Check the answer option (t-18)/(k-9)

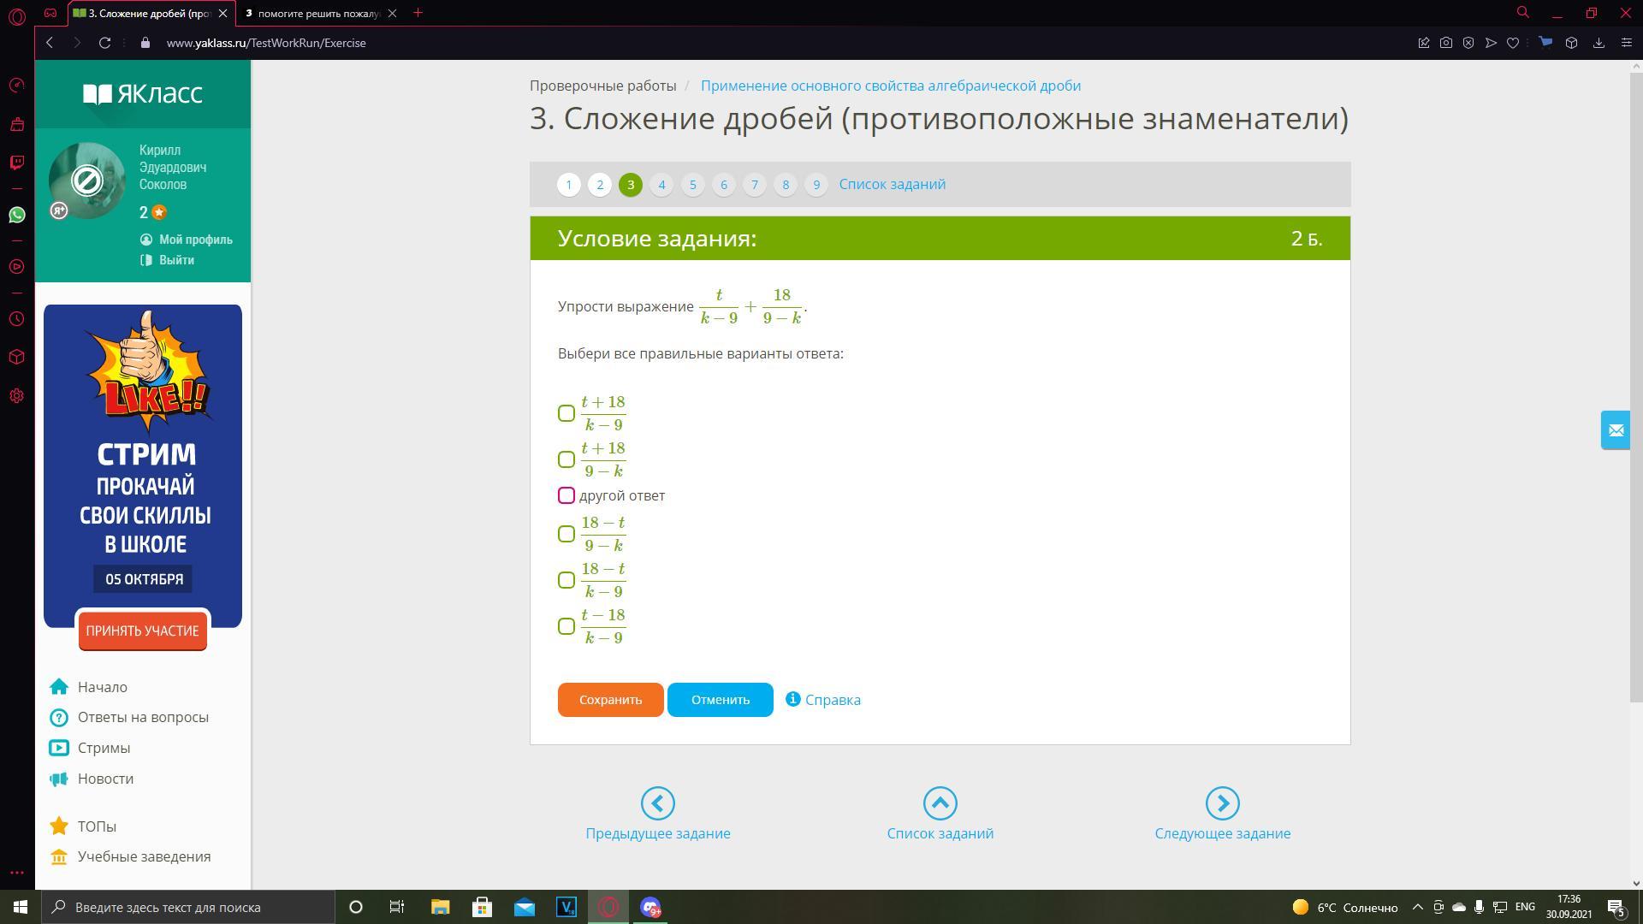coord(566,627)
